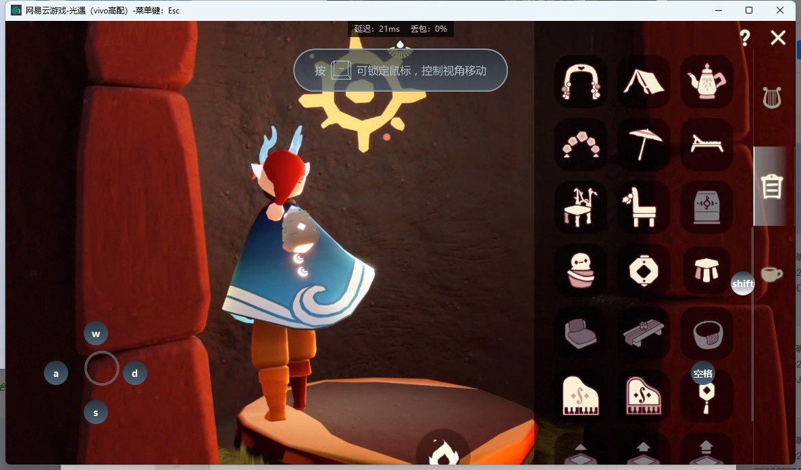Screen dimensions: 801x470
Task: Select the umbrella prop icon
Action: (x=644, y=144)
